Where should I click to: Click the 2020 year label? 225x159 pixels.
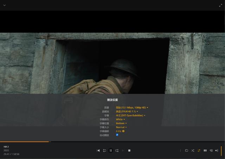[x=6, y=151]
